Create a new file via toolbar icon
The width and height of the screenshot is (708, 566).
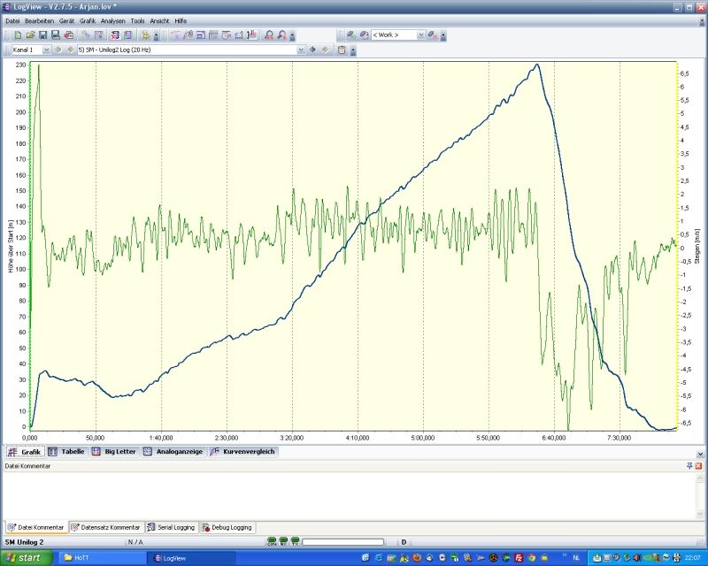click(x=18, y=35)
